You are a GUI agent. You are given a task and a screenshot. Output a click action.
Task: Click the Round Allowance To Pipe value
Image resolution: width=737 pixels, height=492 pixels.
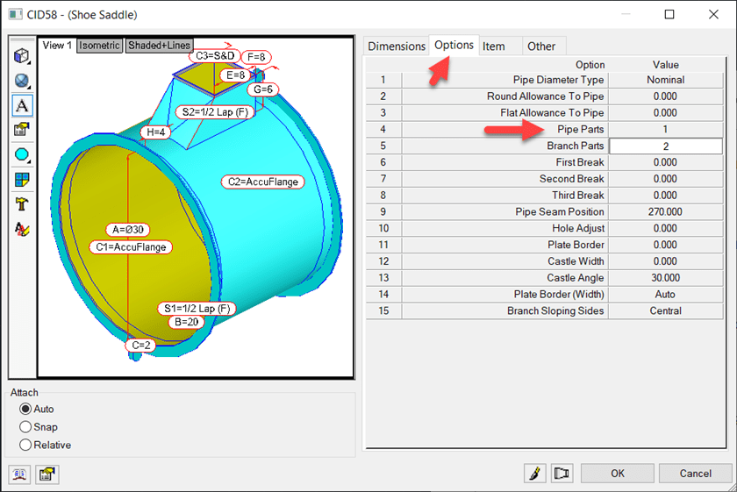pos(666,96)
